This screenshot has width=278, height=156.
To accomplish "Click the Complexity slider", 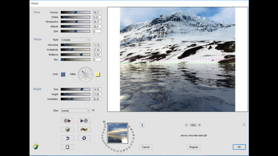I will (75, 50).
